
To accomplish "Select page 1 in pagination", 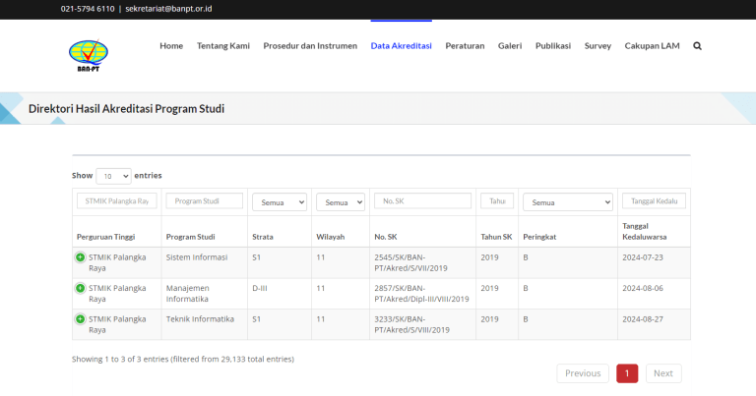I will coord(627,373).
